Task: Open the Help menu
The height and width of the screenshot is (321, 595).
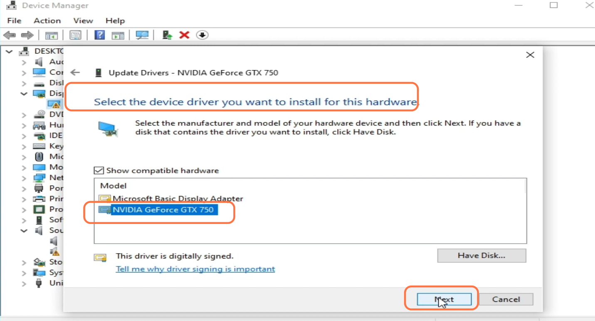Action: (115, 20)
